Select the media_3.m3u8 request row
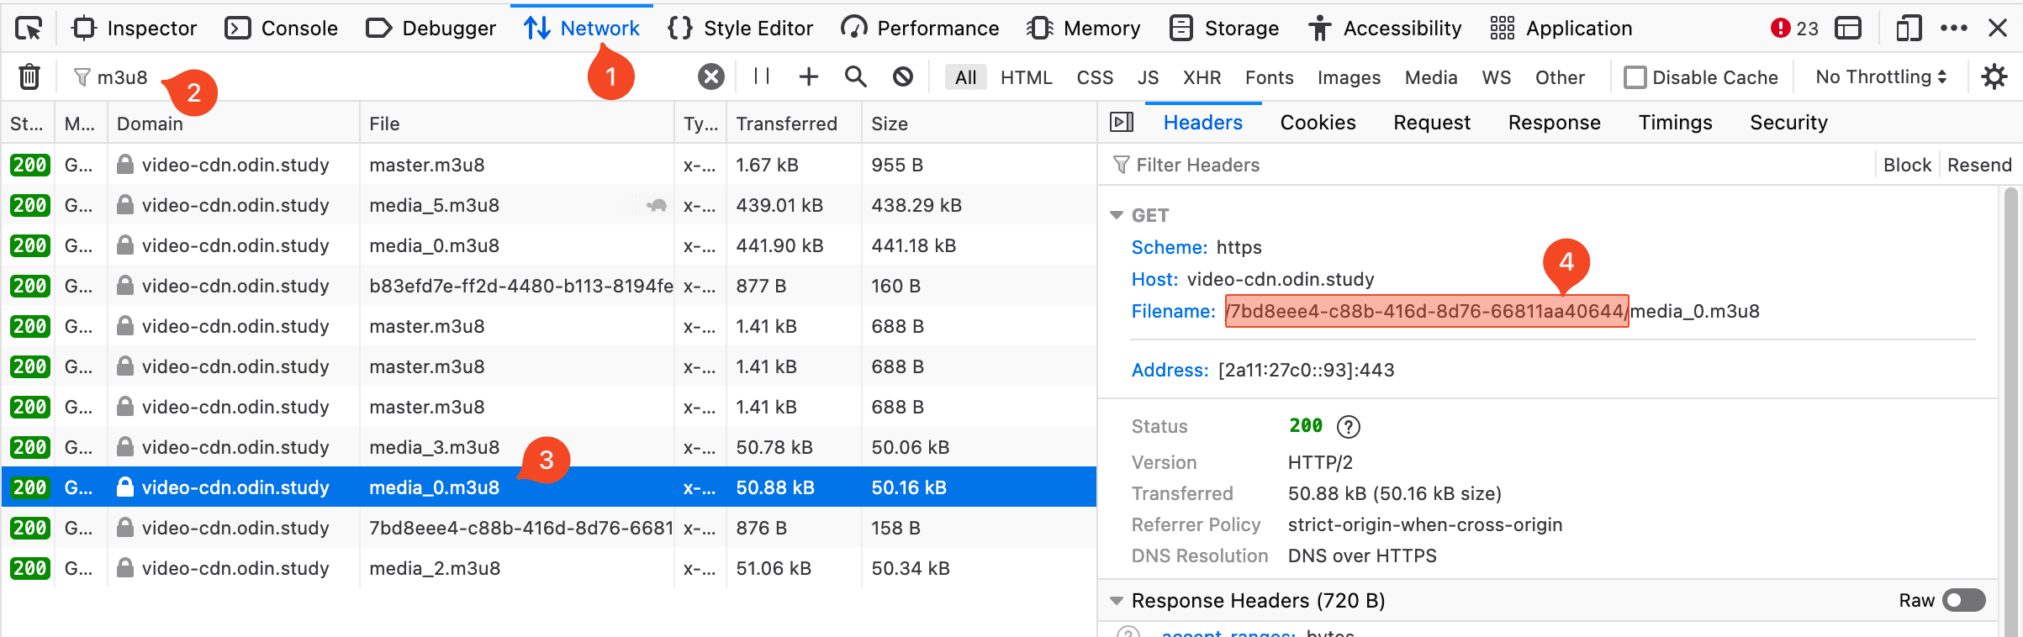The height and width of the screenshot is (637, 2023). (434, 447)
